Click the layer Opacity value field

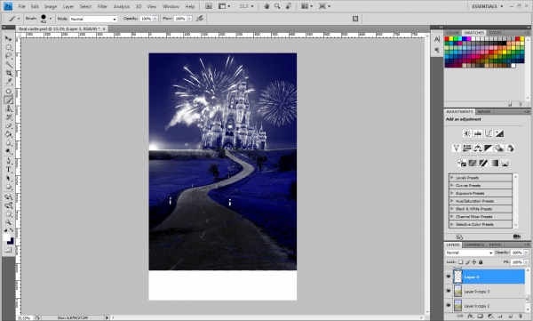click(x=517, y=253)
